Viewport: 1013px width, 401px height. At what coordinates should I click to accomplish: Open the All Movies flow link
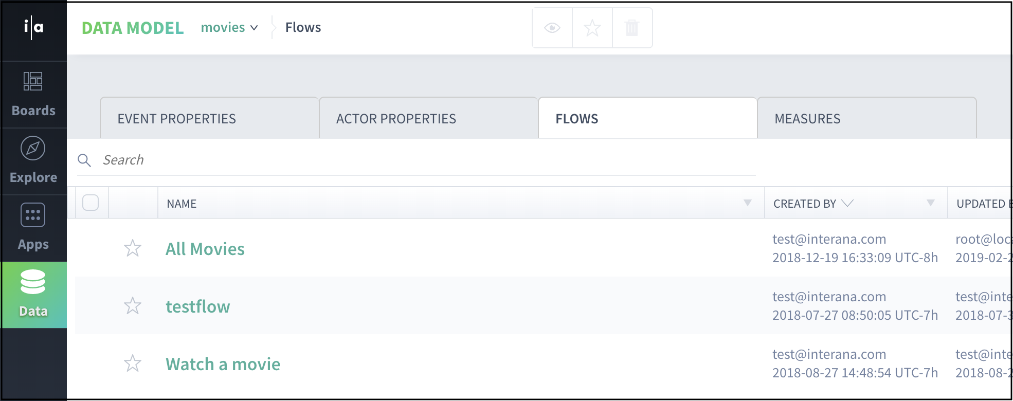click(205, 249)
